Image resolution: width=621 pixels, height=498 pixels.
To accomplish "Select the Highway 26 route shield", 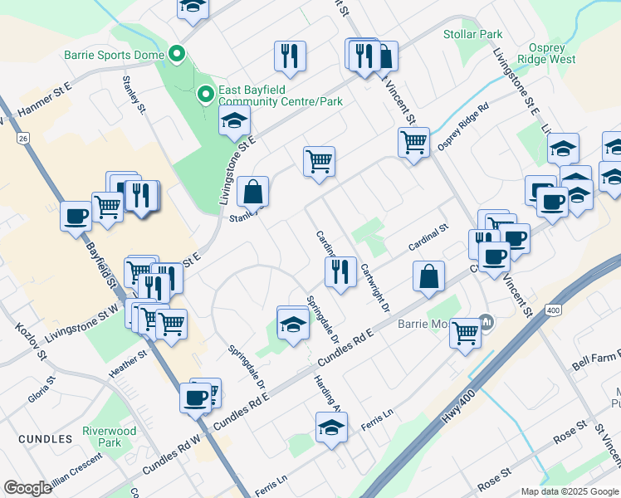I will tap(23, 138).
